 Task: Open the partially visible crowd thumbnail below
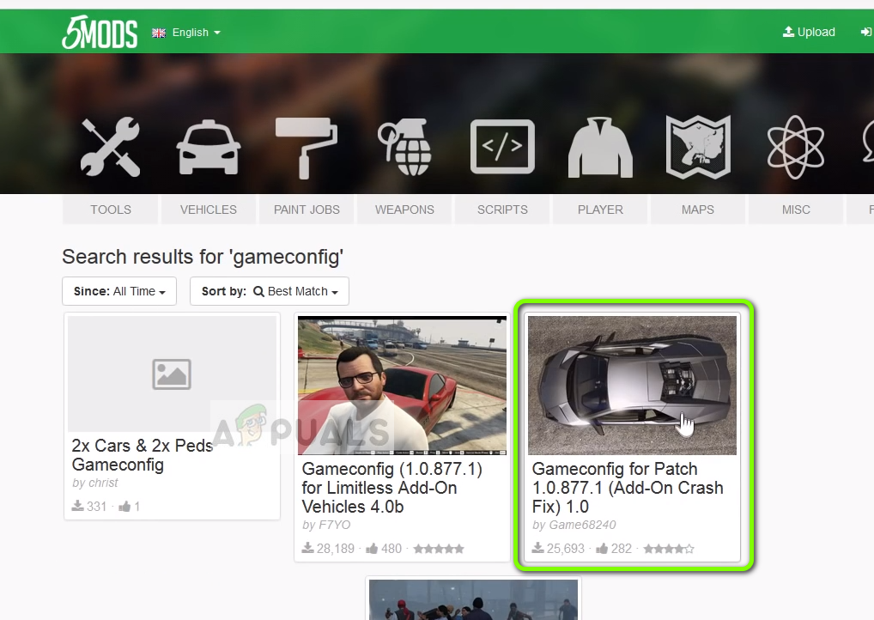click(473, 599)
